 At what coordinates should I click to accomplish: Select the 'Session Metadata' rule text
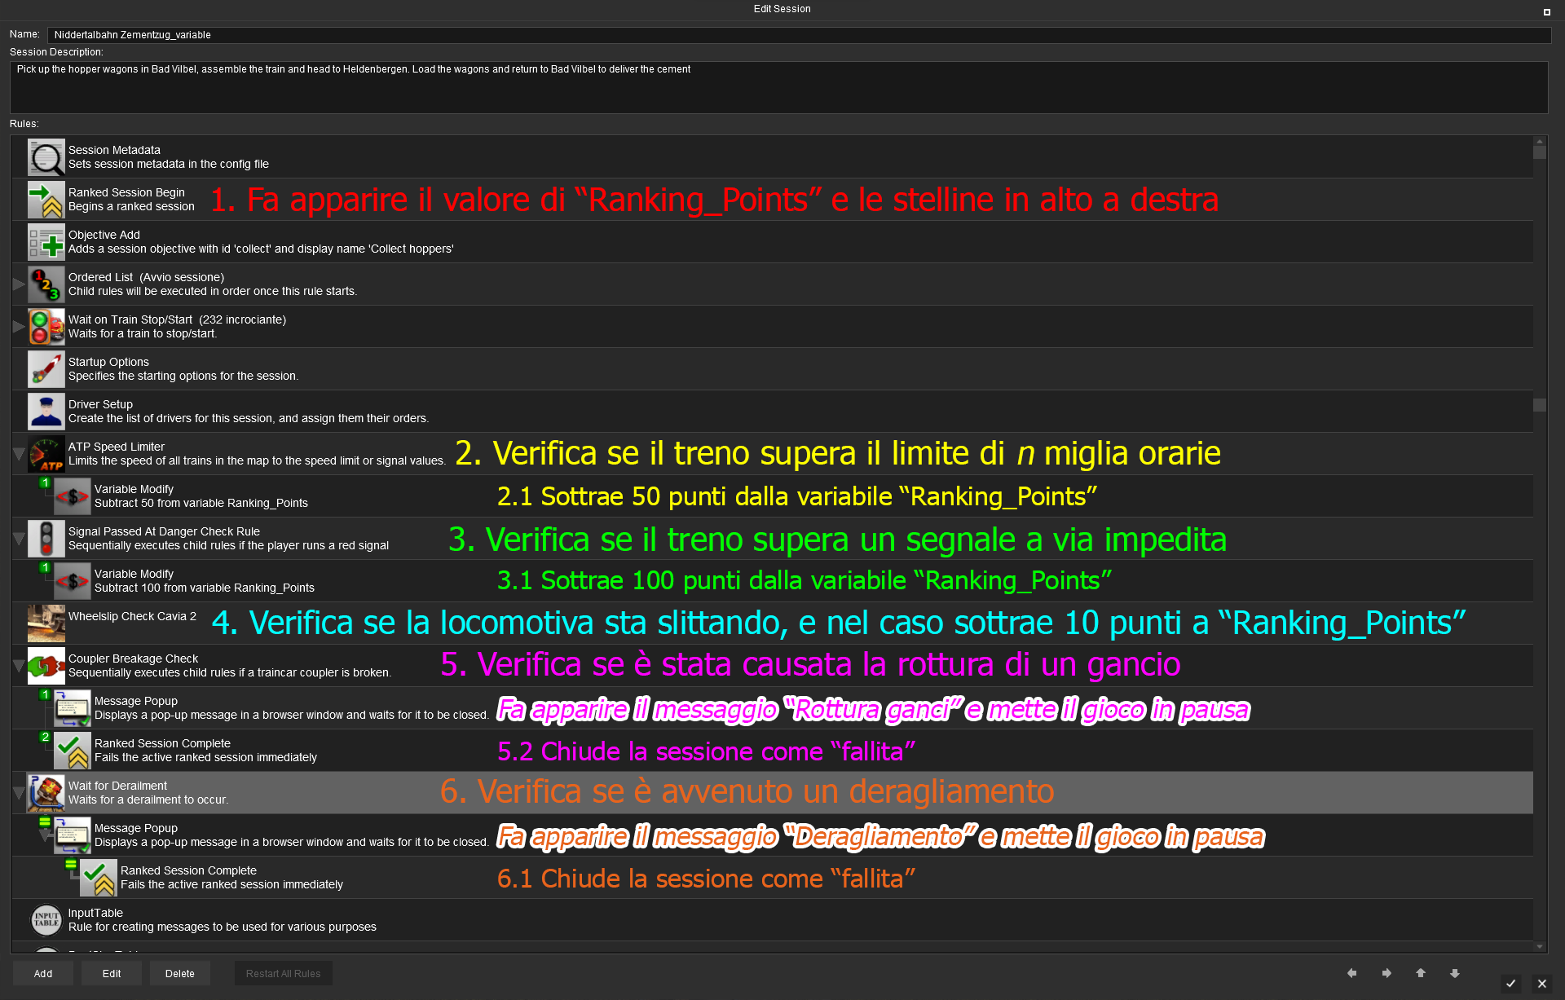click(x=114, y=150)
